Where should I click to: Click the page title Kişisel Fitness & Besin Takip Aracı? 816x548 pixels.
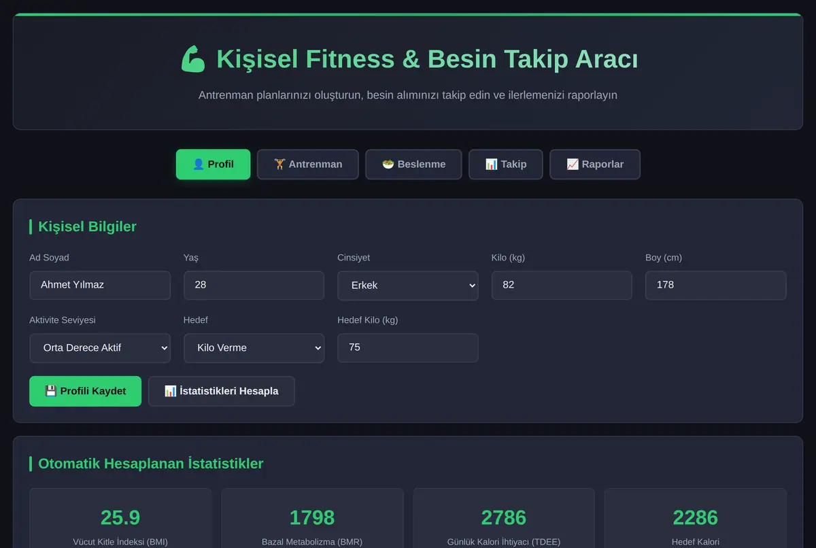pos(427,59)
